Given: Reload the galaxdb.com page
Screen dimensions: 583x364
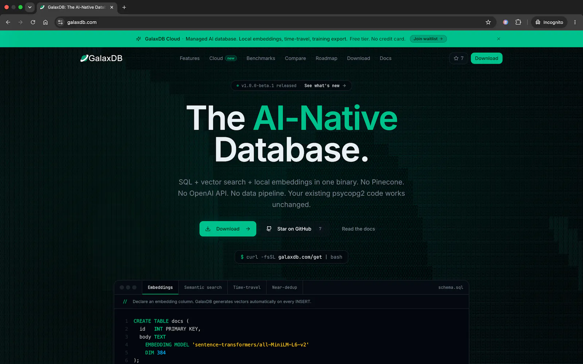Looking at the screenshot, I should click(33, 22).
